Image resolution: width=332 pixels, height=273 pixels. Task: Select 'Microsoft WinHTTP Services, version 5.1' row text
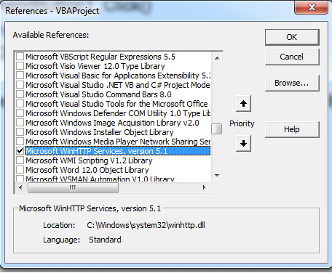[97, 151]
